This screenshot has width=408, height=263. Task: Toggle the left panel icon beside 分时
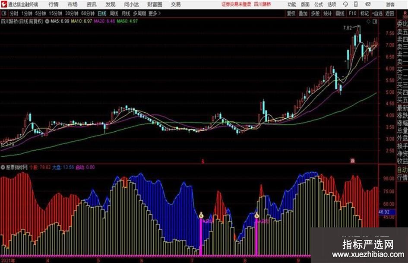pos(3,13)
